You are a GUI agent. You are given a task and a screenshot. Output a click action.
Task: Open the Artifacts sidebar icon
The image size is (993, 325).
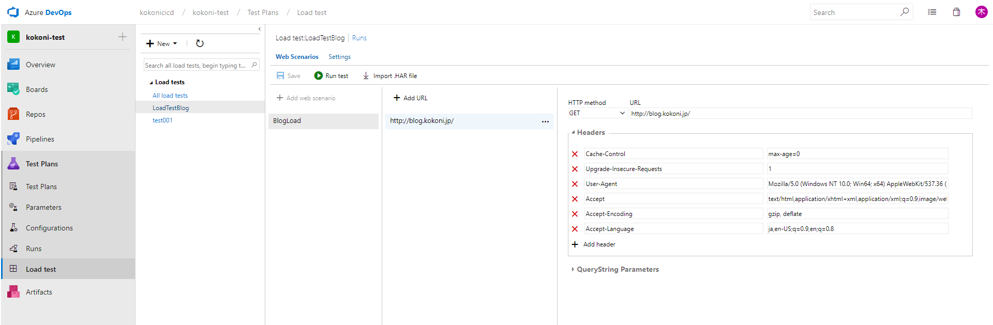(x=13, y=292)
